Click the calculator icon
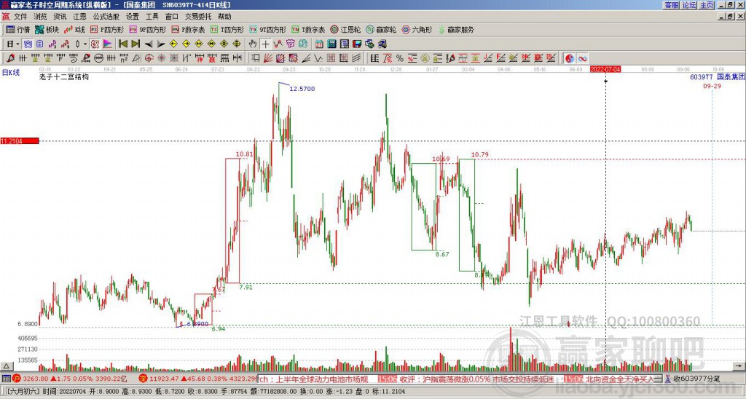746x399 pixels. point(331,44)
